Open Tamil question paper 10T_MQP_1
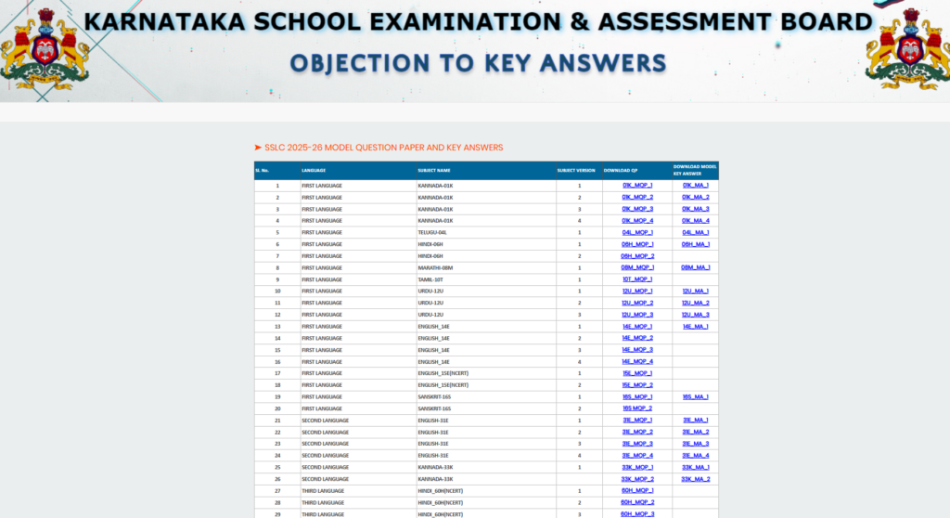The height and width of the screenshot is (518, 950). (636, 279)
